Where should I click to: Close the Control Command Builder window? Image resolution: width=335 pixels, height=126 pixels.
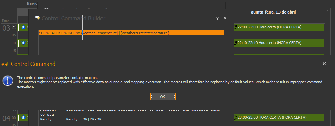click(x=225, y=18)
